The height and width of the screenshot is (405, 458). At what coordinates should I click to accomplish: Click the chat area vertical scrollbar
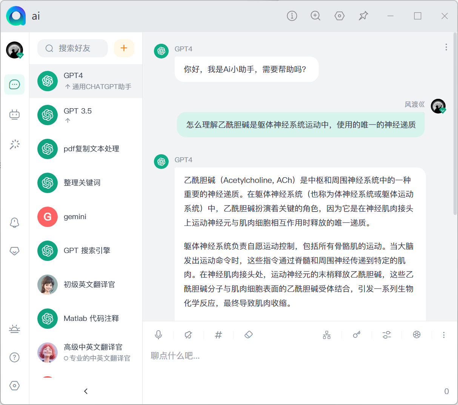455,124
